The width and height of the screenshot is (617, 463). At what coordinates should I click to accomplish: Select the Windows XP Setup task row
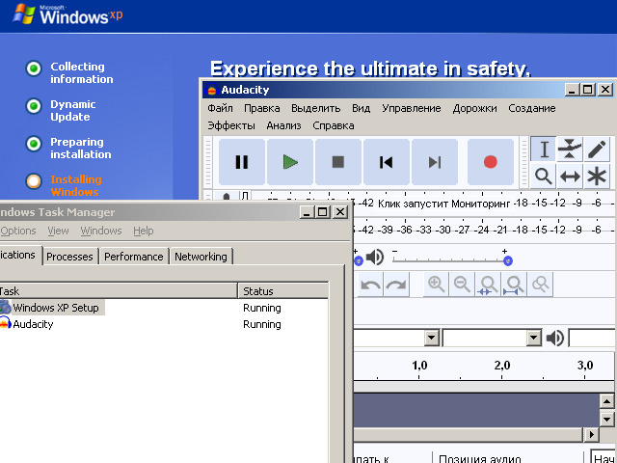tap(164, 308)
